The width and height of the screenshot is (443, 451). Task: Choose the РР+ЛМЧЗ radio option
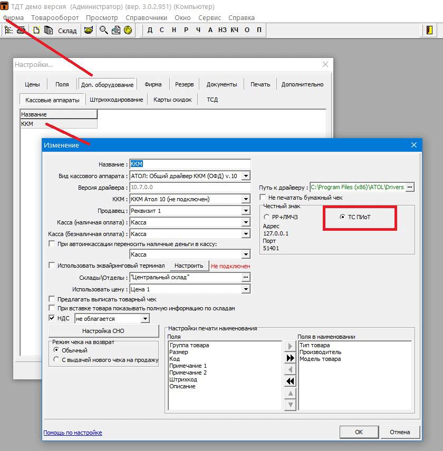[267, 217]
